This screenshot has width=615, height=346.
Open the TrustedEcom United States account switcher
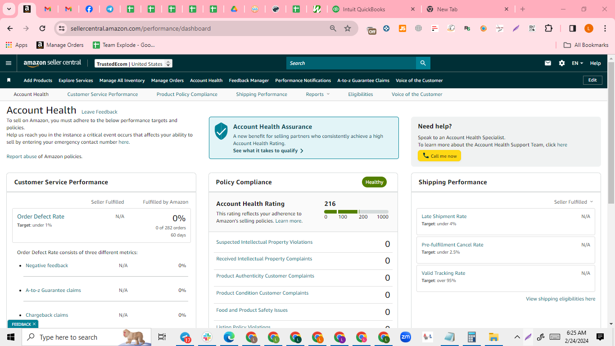[134, 64]
